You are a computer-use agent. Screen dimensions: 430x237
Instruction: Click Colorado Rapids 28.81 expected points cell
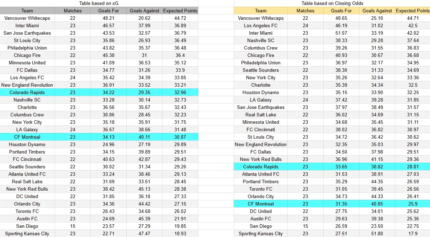413,167
